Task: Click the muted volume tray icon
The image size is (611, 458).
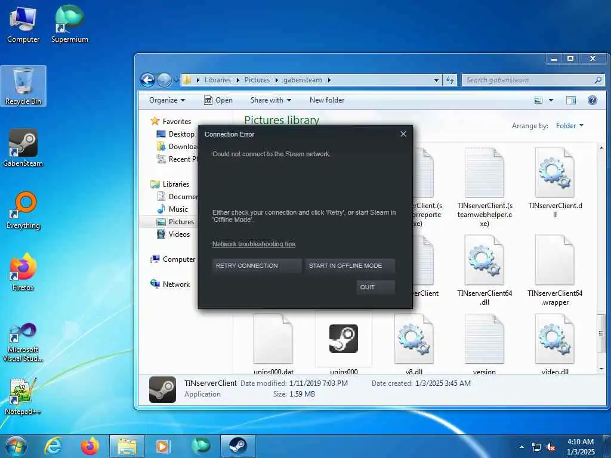Action: 551,447
